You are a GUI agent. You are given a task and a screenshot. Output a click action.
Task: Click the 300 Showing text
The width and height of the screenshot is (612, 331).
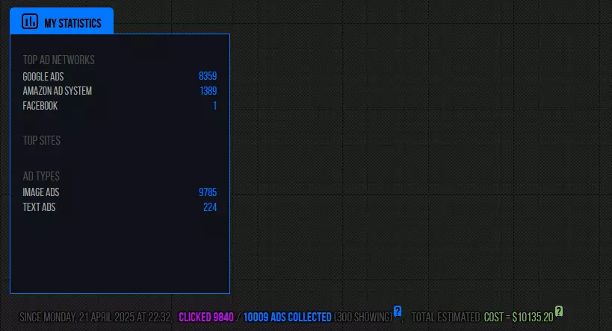click(363, 317)
